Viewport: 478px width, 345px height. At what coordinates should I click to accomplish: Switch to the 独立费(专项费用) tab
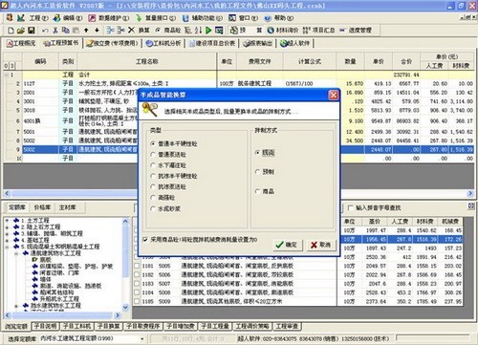click(x=113, y=43)
